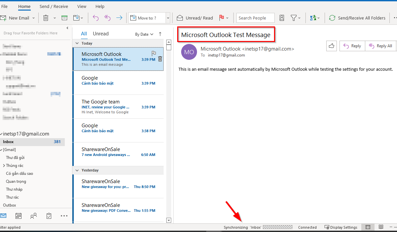Select the Home ribbon tab
The width and height of the screenshot is (397, 232).
[24, 6]
